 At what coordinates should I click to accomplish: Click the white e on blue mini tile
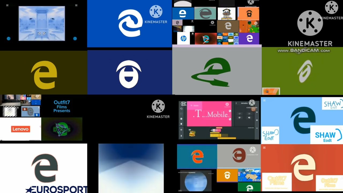point(183,13)
